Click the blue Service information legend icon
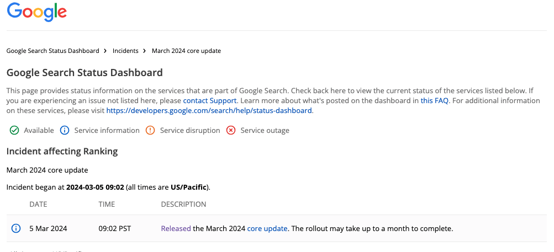The width and height of the screenshot is (554, 252). (x=65, y=131)
